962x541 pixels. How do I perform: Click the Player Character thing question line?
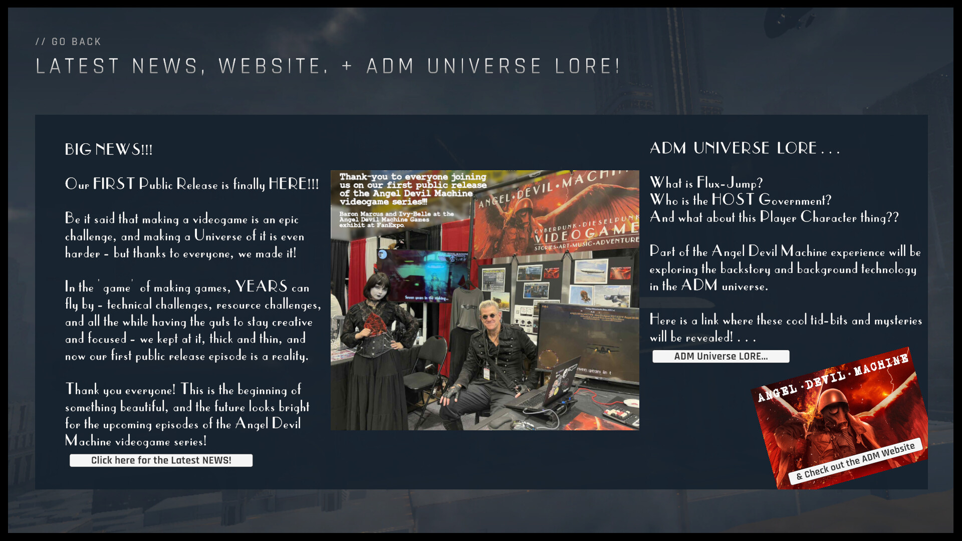(774, 217)
